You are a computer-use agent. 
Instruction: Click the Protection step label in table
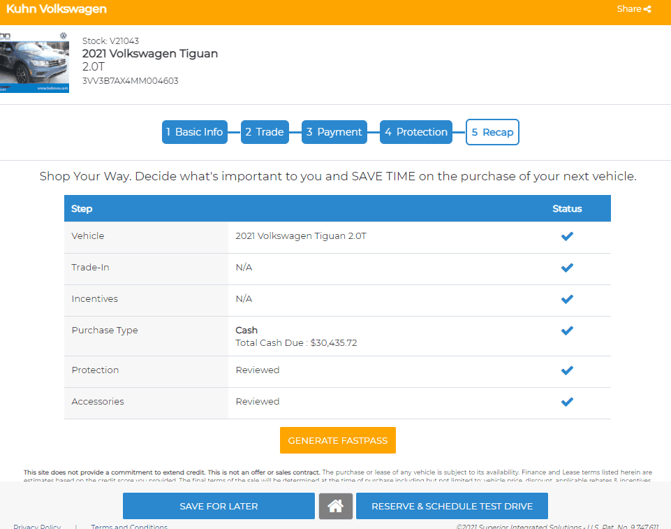(x=95, y=370)
